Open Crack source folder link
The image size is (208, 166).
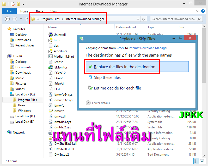point(120,48)
